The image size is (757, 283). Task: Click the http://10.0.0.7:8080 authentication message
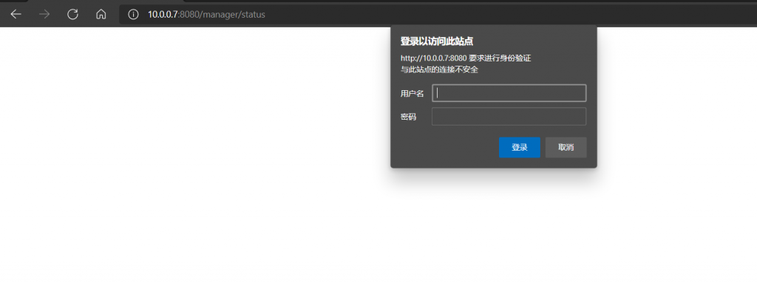466,58
